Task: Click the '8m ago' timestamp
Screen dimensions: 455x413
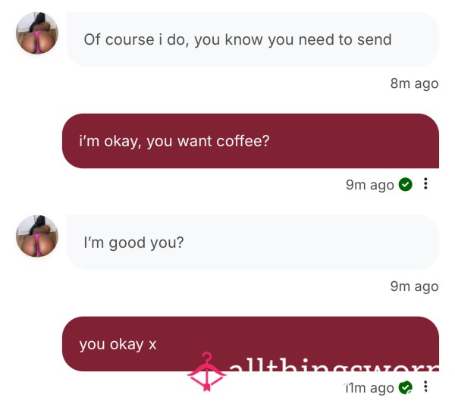Action: [414, 84]
